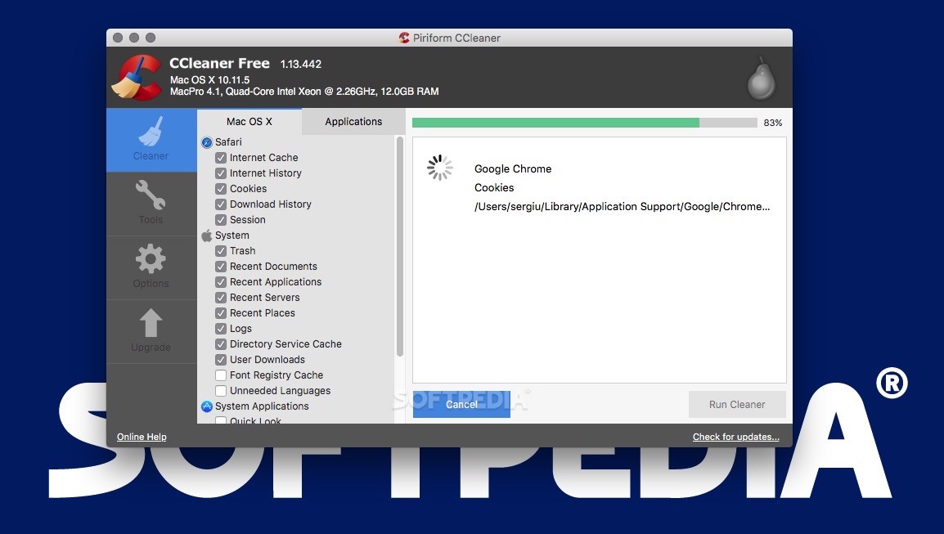This screenshot has height=534, width=944.
Task: Select the Cleaner sidebar icon
Action: tap(151, 140)
